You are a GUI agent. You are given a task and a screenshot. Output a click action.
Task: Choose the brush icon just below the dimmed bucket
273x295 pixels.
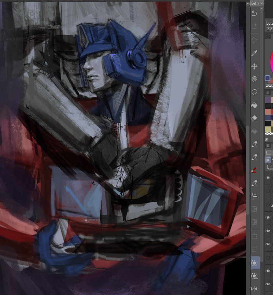[254, 144]
